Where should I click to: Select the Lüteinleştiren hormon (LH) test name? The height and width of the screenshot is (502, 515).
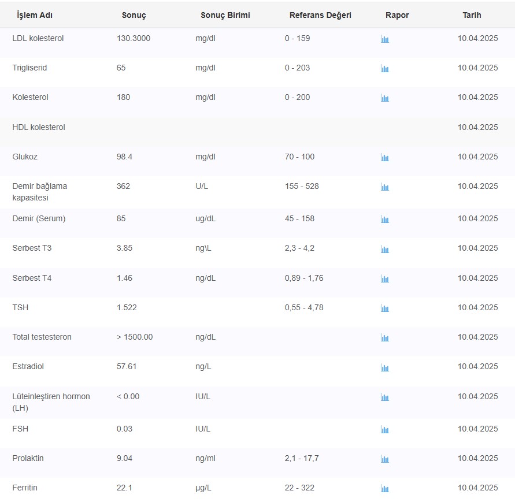click(51, 402)
